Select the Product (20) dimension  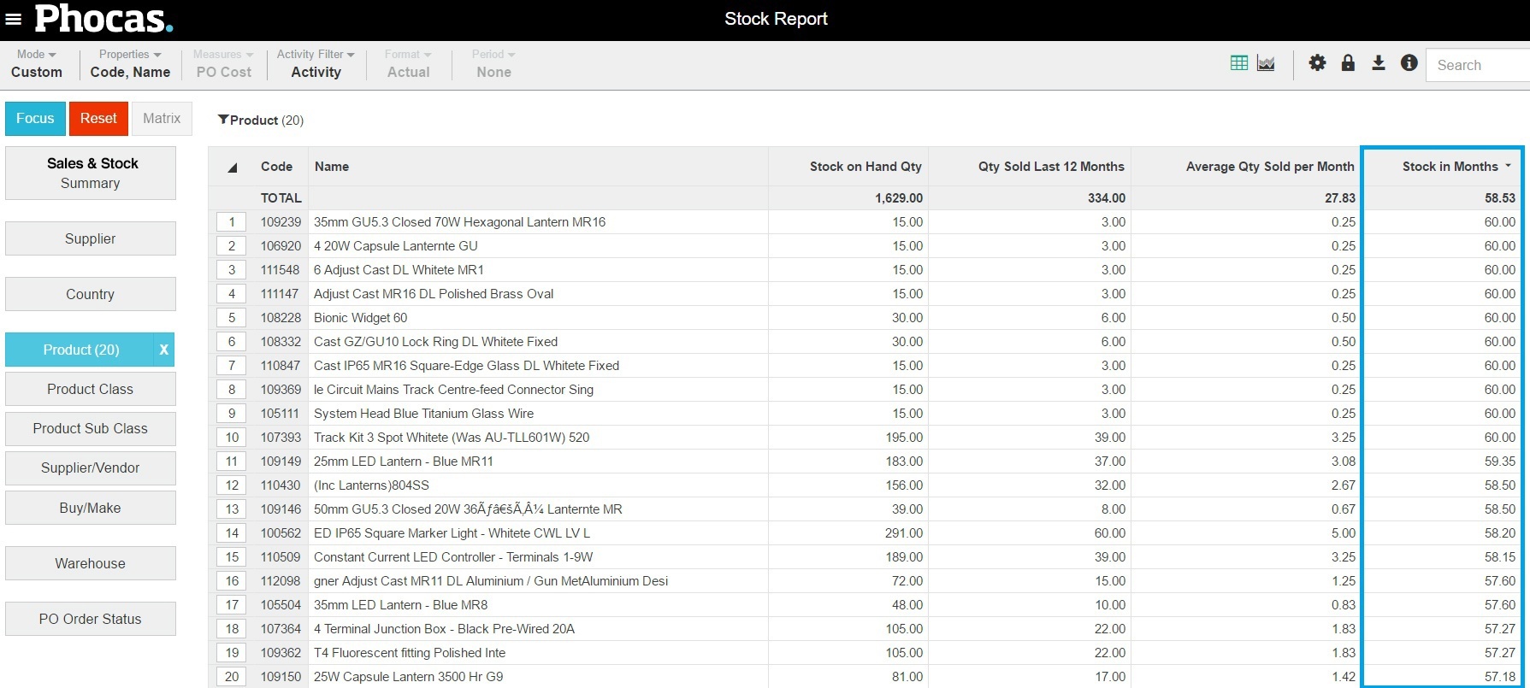pos(80,350)
